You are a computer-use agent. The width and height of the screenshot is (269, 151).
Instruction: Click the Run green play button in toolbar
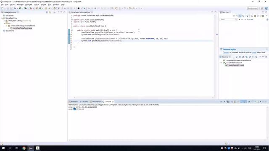[x=20, y=8]
